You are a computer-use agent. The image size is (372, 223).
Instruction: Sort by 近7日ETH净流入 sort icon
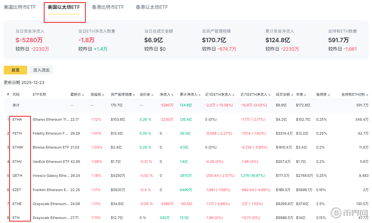(x=269, y=95)
